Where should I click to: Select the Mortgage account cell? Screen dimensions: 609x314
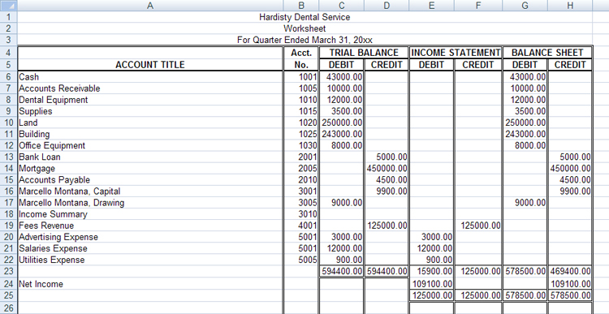150,169
